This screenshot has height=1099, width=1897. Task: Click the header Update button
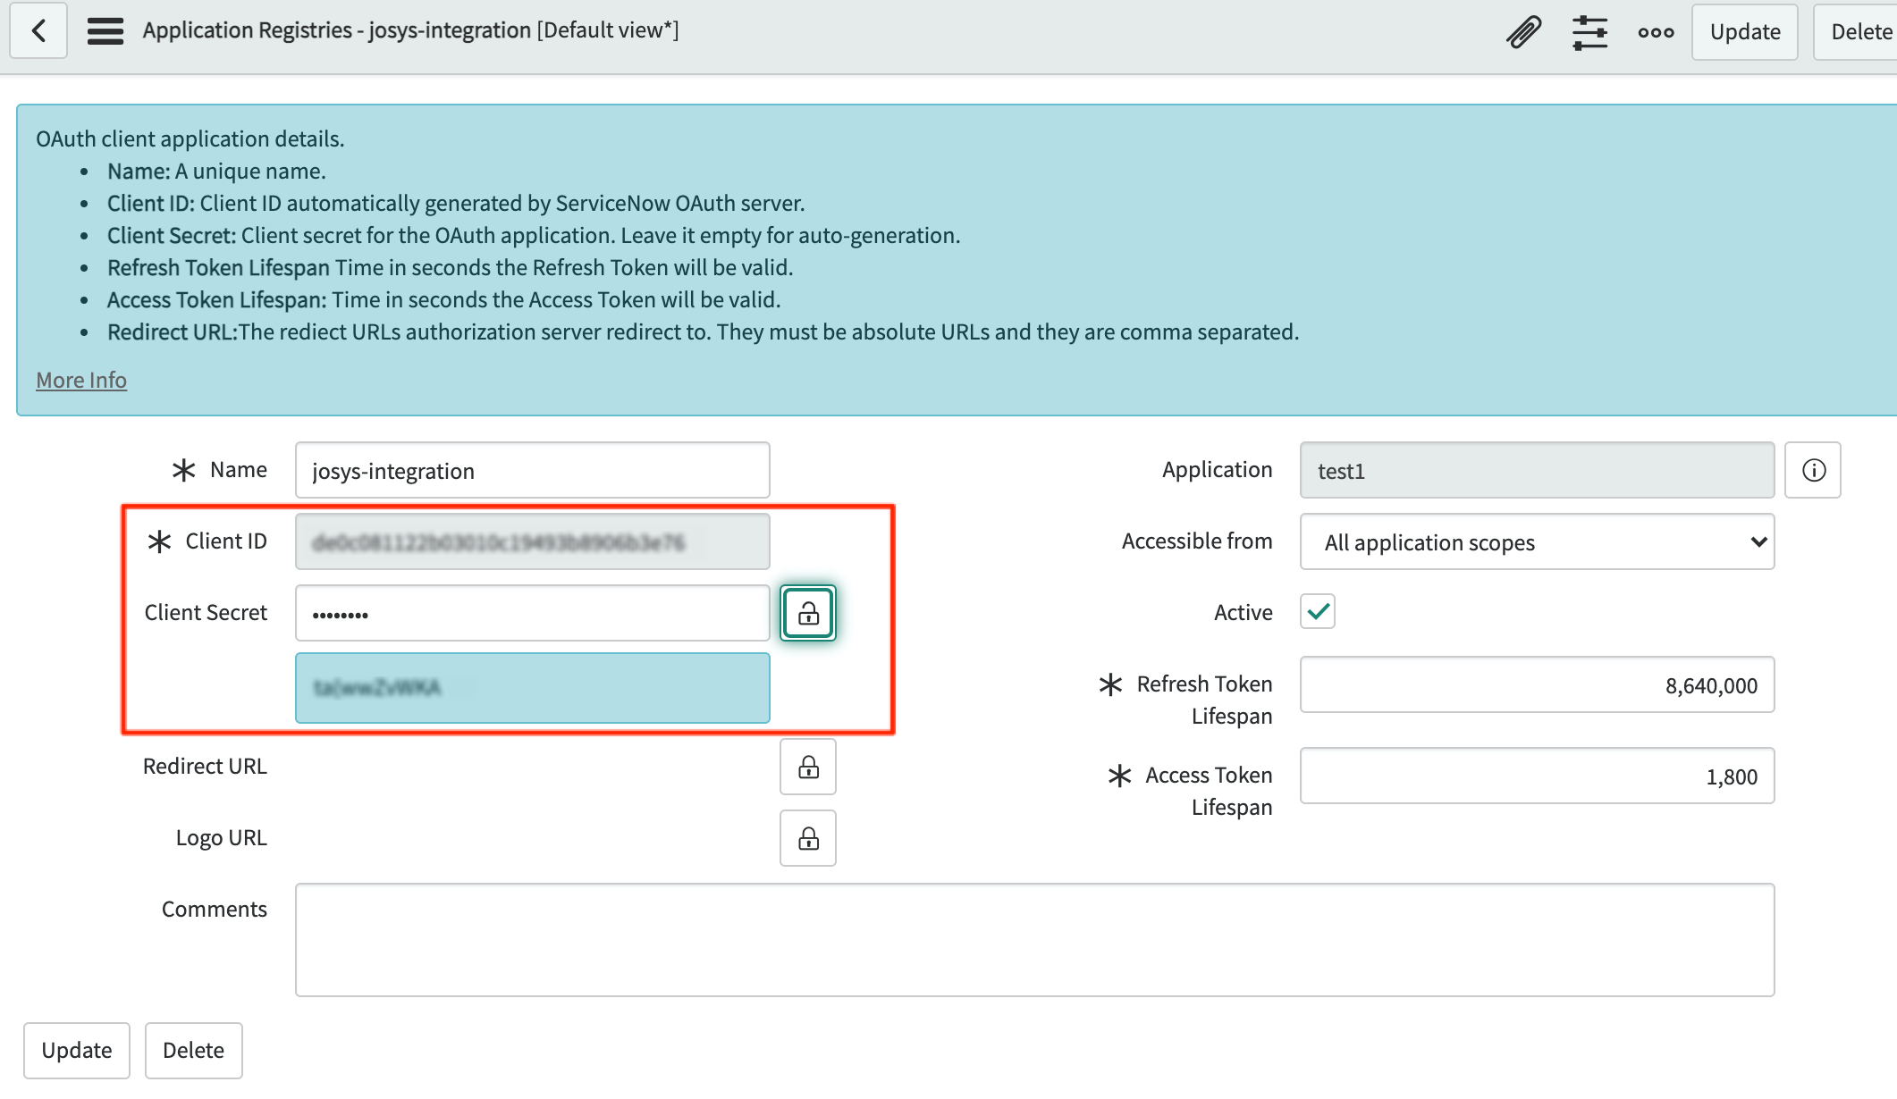click(1744, 32)
